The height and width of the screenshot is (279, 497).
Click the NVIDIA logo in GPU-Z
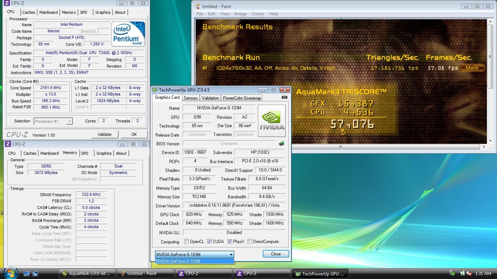pyautogui.click(x=272, y=121)
